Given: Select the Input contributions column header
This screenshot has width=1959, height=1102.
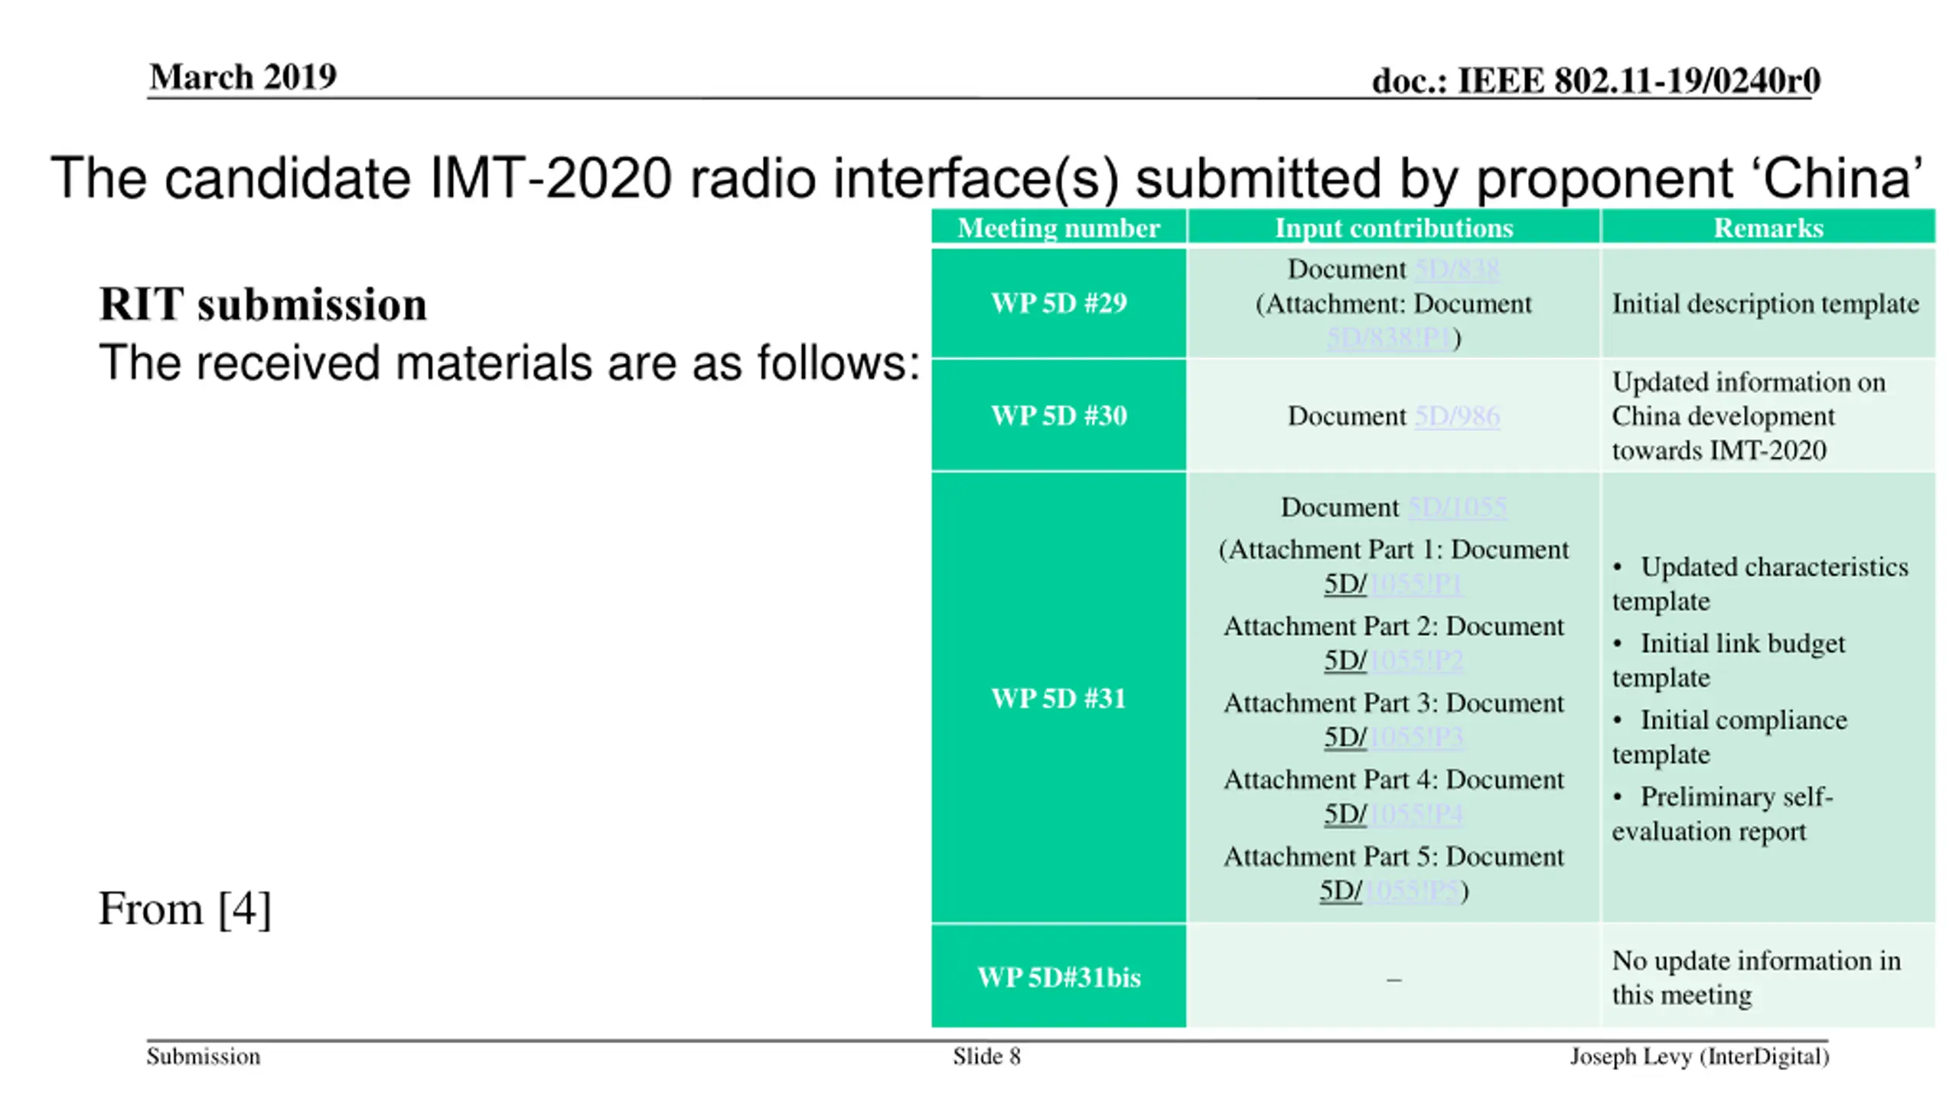Looking at the screenshot, I should click(x=1393, y=228).
